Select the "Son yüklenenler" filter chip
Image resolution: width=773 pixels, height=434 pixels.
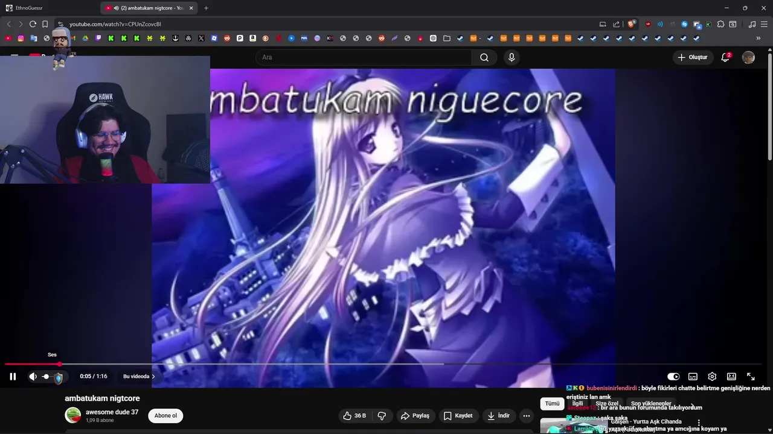(x=651, y=404)
